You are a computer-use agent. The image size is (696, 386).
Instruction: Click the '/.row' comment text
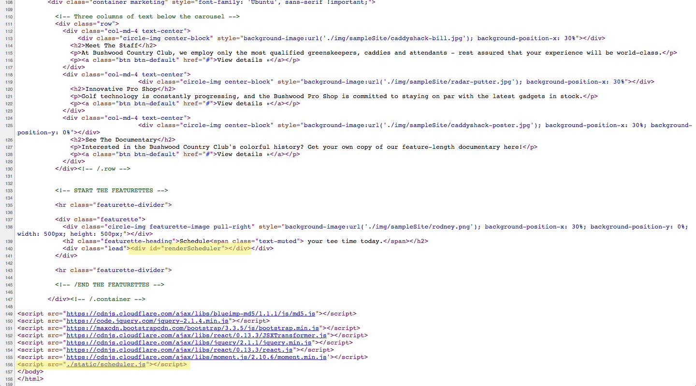click(x=104, y=169)
